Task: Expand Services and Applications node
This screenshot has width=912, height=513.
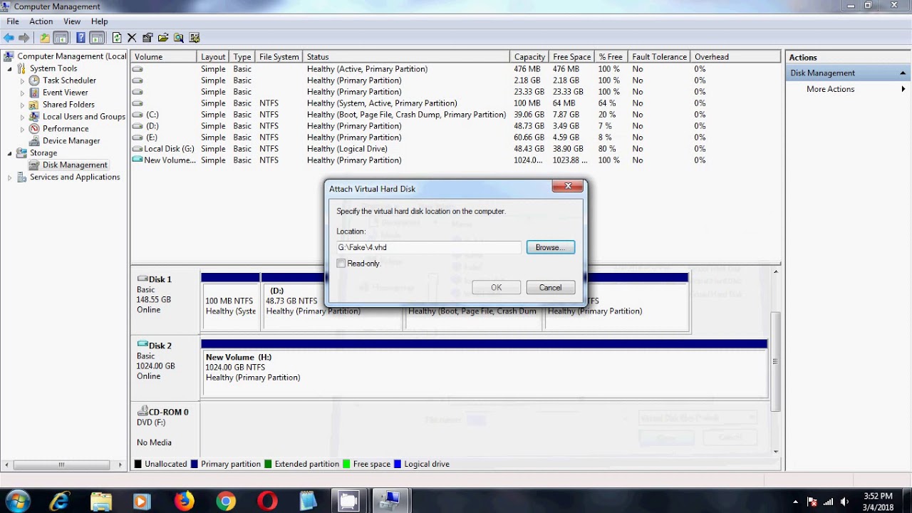Action: point(10,177)
